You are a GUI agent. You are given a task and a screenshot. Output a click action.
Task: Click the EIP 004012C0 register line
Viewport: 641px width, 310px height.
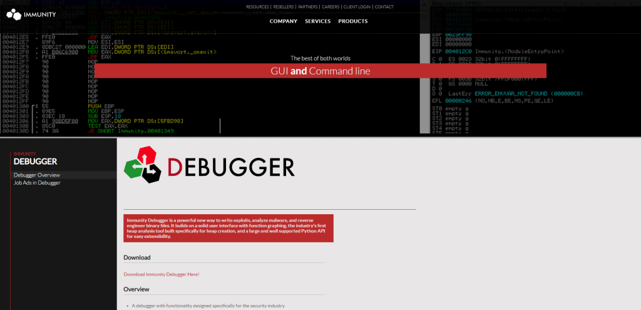pos(498,51)
